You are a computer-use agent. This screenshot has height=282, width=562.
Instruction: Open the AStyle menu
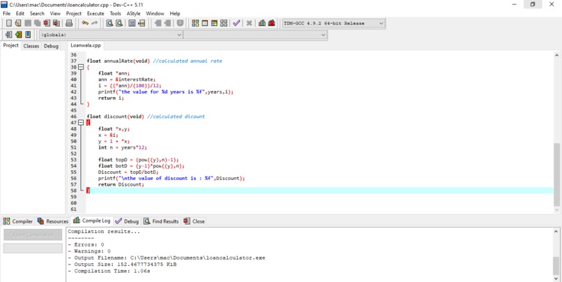133,14
